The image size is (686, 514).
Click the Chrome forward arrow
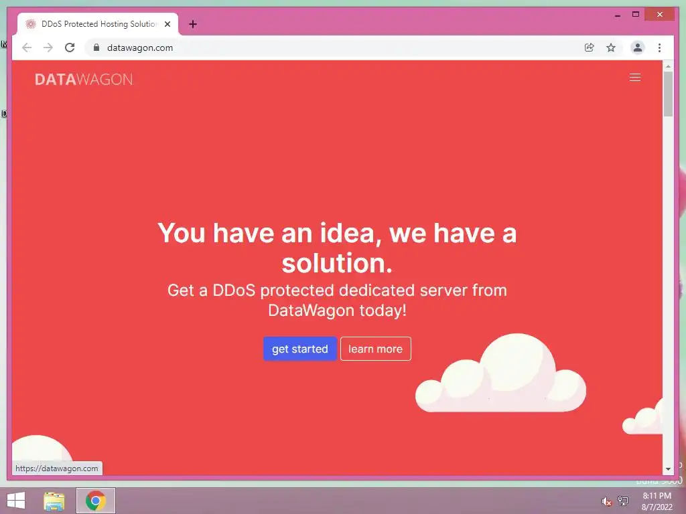tap(48, 48)
